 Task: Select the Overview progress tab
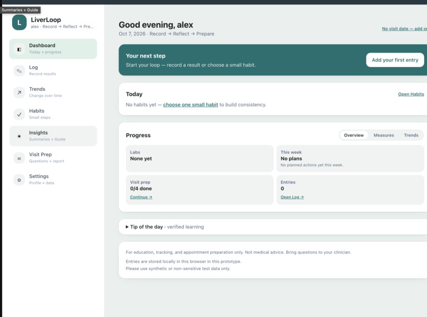click(353, 136)
